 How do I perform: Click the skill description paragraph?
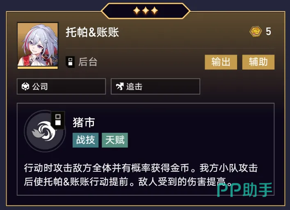tap(141, 175)
